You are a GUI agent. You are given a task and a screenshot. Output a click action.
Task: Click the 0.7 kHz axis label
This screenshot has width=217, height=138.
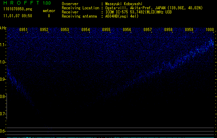coord(3,114)
